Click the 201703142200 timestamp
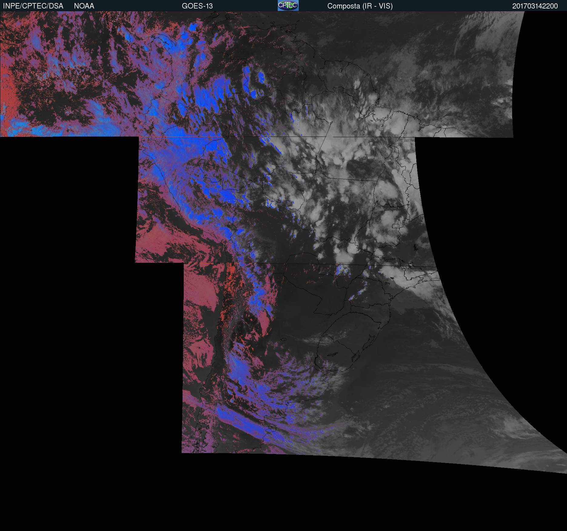Screen dimensions: 567x531 535,6
